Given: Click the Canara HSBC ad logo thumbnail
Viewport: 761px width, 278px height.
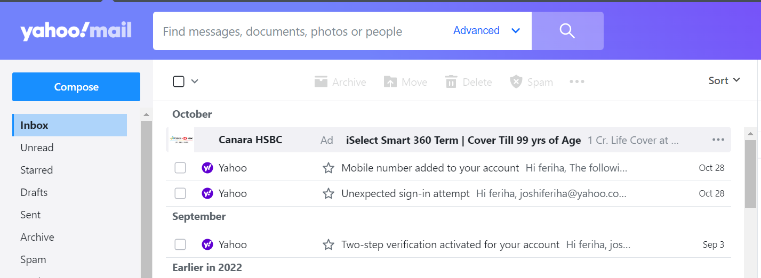Looking at the screenshot, I should point(181,140).
